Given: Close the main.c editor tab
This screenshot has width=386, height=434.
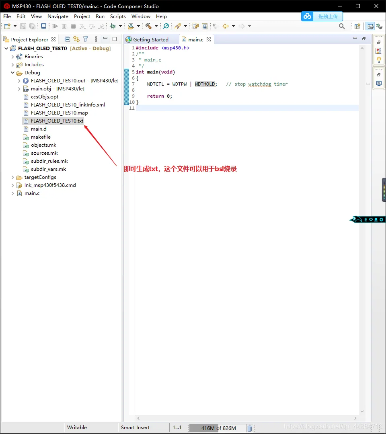Looking at the screenshot, I should 209,39.
